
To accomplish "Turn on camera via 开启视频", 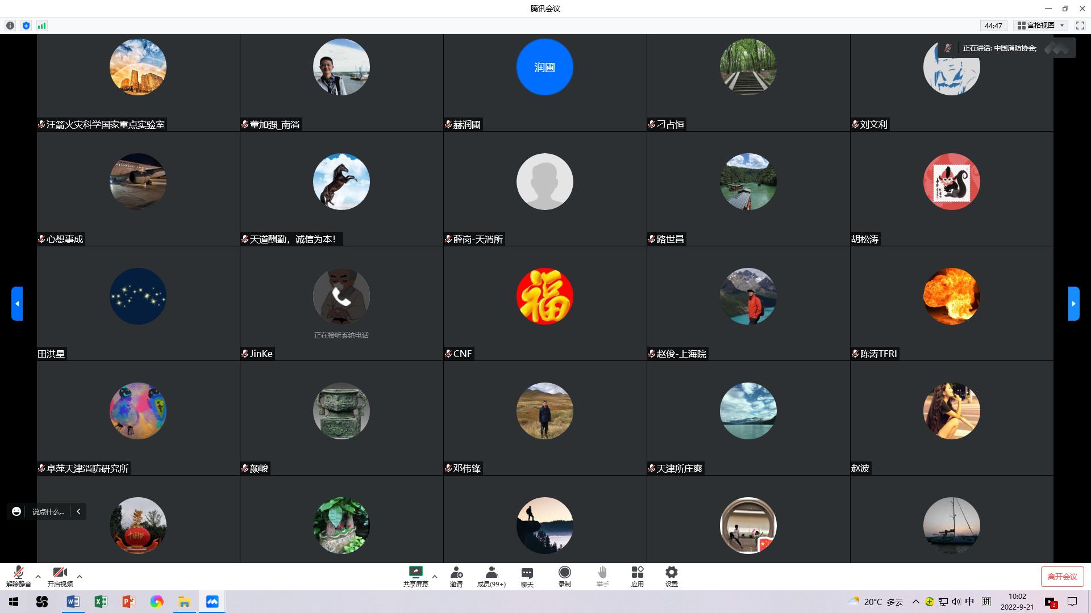I will click(60, 576).
